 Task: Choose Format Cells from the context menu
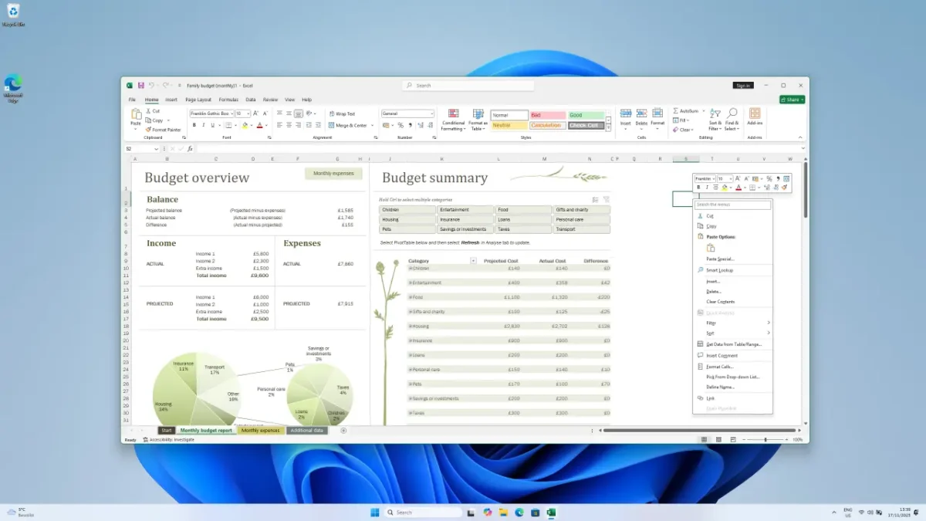719,367
